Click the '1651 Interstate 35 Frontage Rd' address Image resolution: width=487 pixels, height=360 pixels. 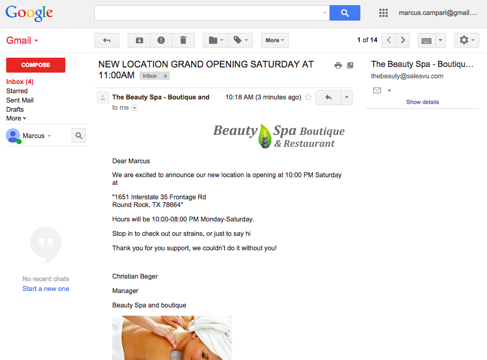tap(159, 197)
